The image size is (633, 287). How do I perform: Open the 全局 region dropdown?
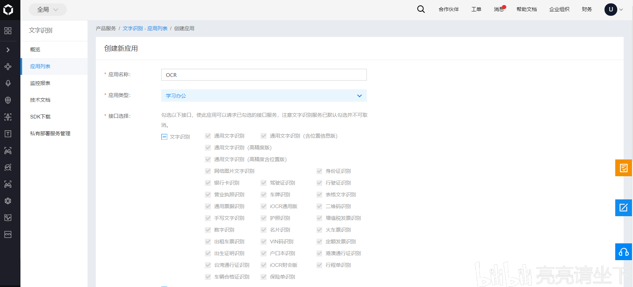coord(48,9)
